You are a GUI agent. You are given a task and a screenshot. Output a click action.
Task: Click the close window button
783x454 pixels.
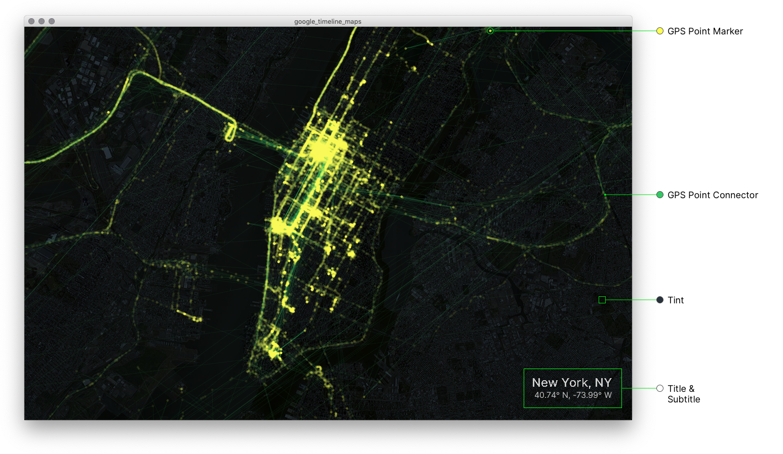31,21
